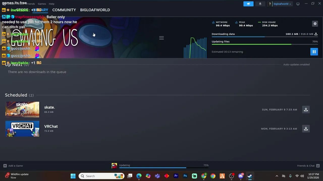Click the Updating files progress bar
The image size is (323, 181).
pyautogui.click(x=265, y=44)
